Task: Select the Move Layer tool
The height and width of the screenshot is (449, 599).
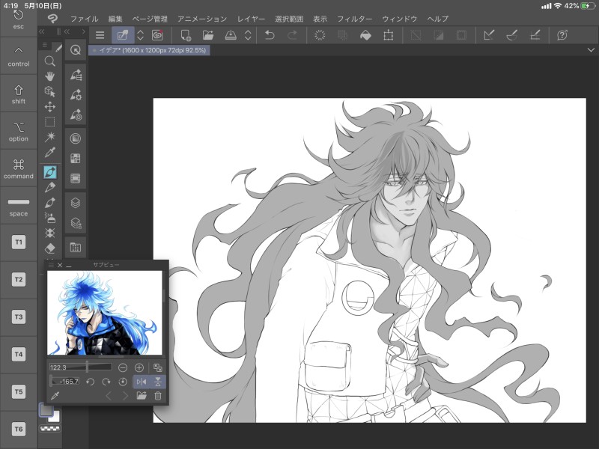Action: (x=49, y=106)
